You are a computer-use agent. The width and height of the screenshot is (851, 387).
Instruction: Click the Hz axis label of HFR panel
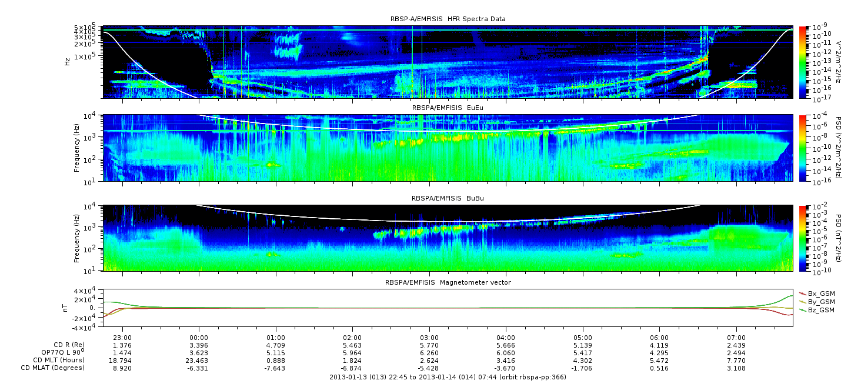point(67,62)
